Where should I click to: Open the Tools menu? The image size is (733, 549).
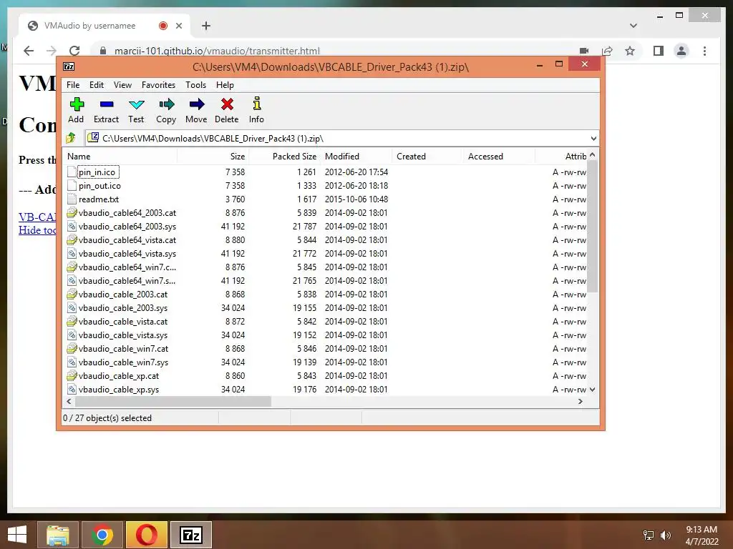pos(195,85)
